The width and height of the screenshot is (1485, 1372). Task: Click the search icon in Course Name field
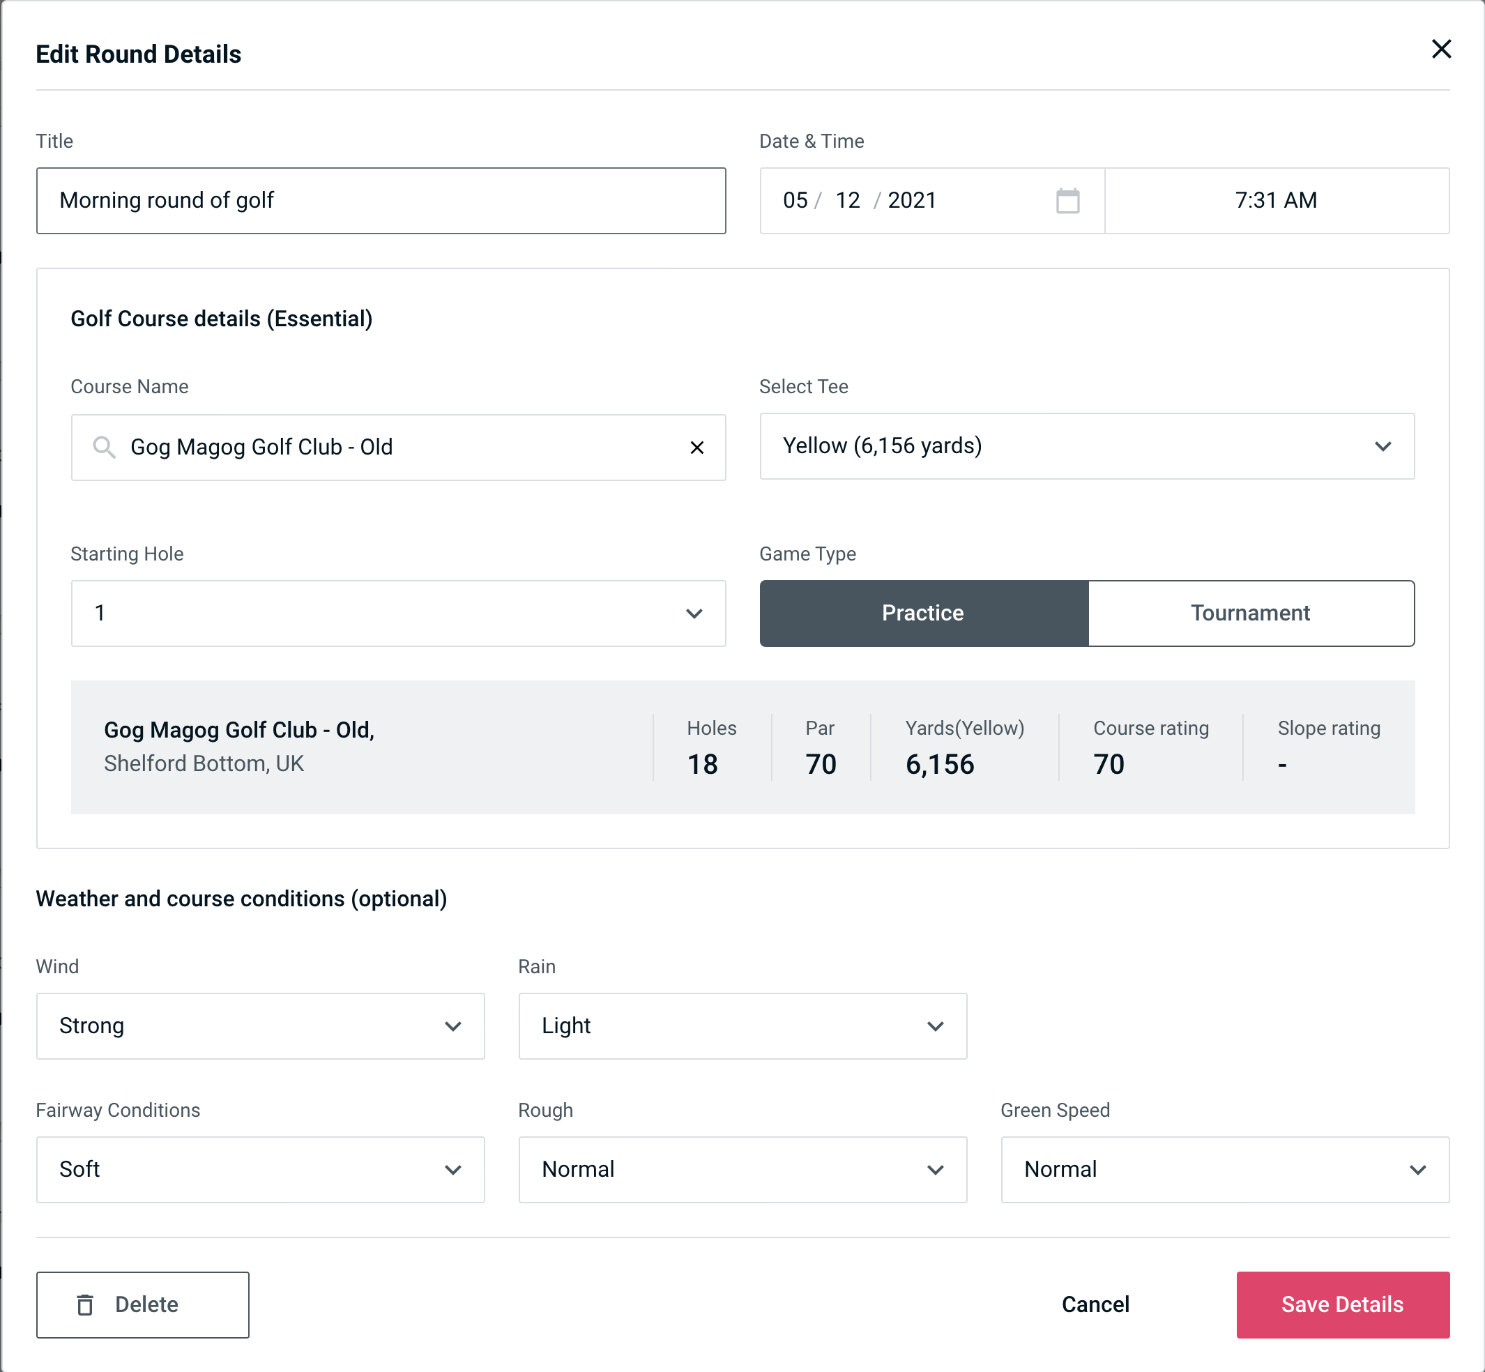pos(105,448)
